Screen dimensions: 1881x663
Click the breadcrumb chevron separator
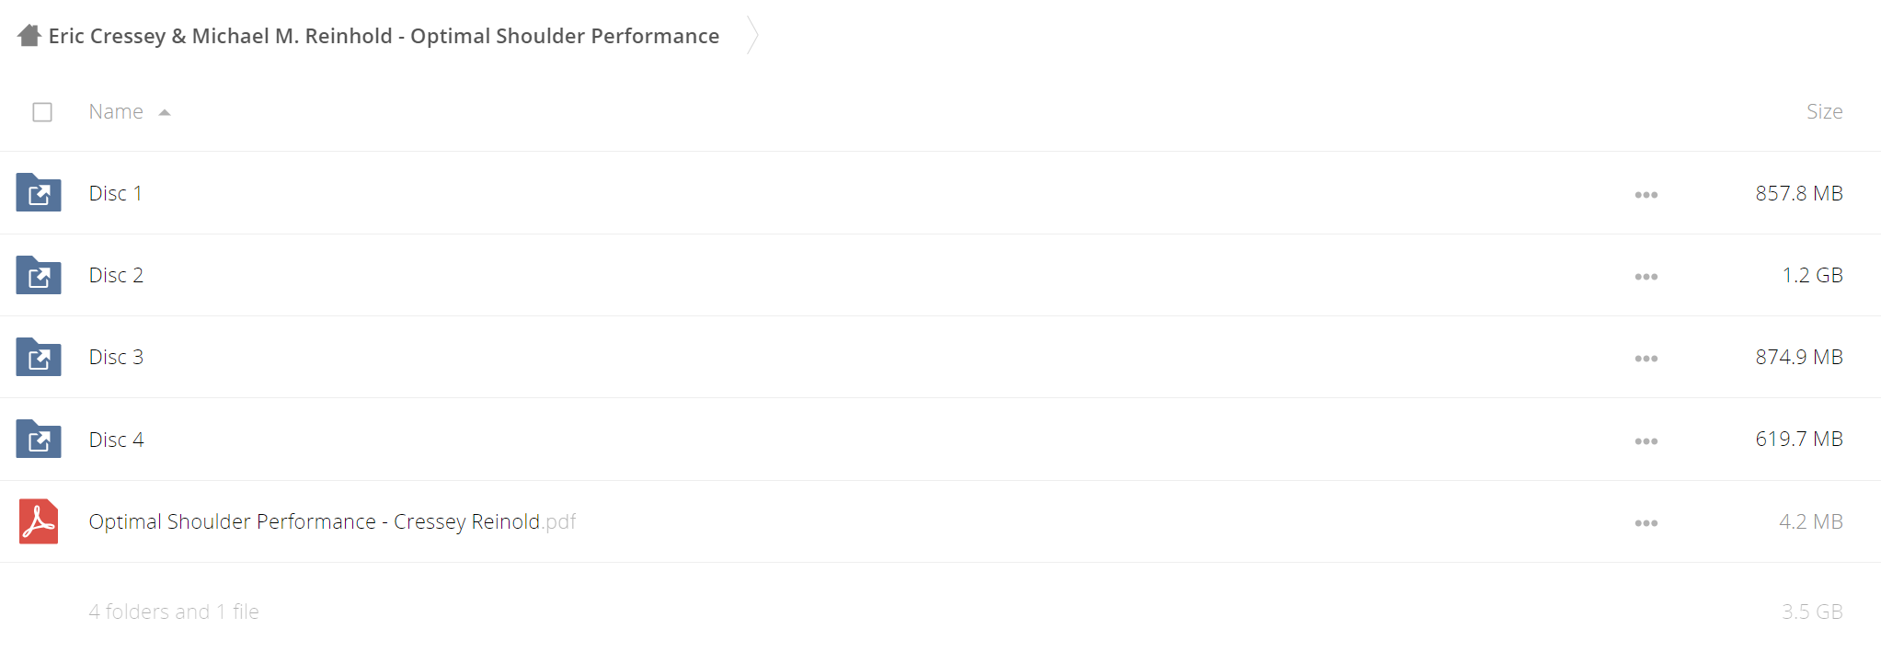click(x=752, y=36)
